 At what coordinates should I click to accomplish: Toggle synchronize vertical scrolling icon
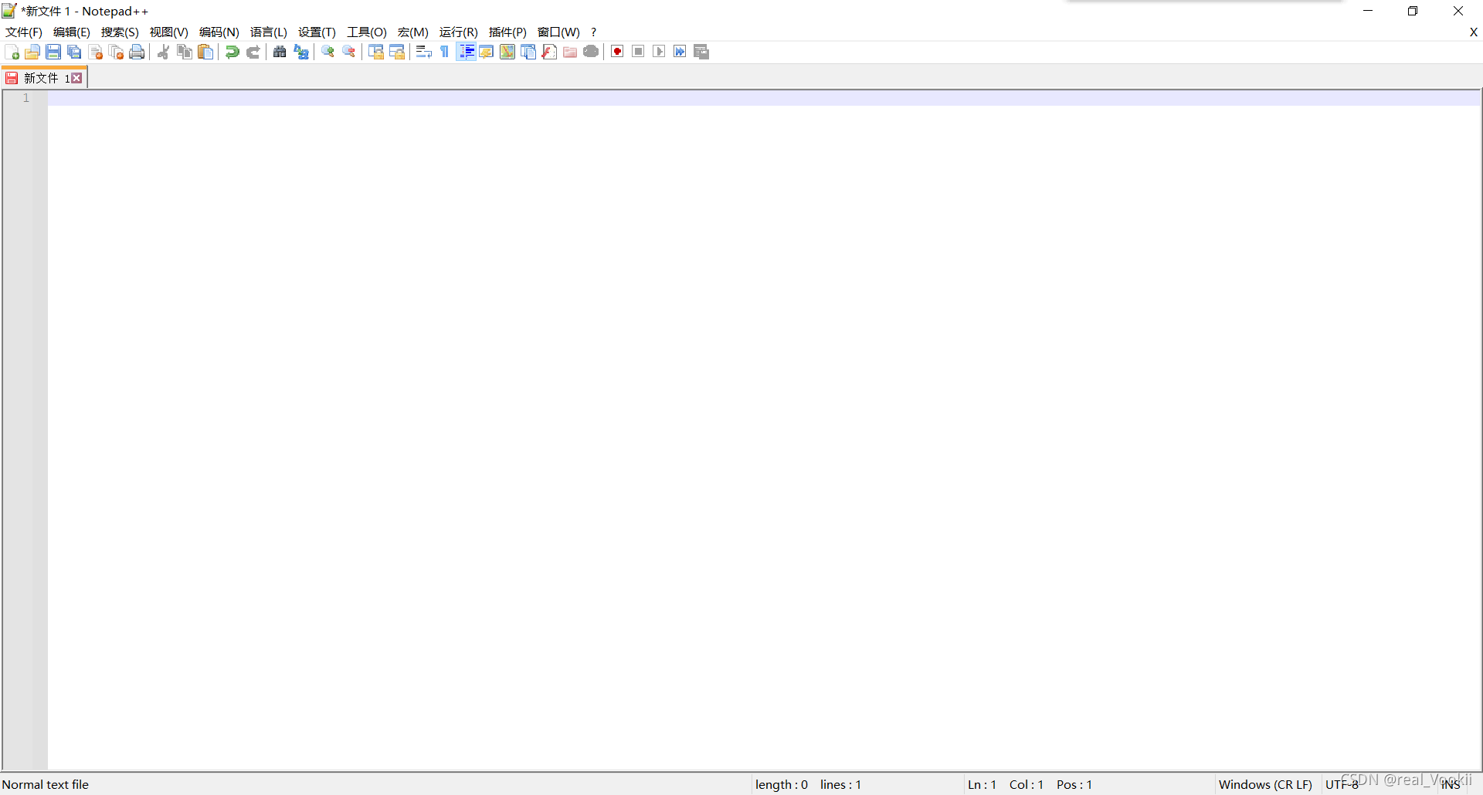pyautogui.click(x=376, y=52)
